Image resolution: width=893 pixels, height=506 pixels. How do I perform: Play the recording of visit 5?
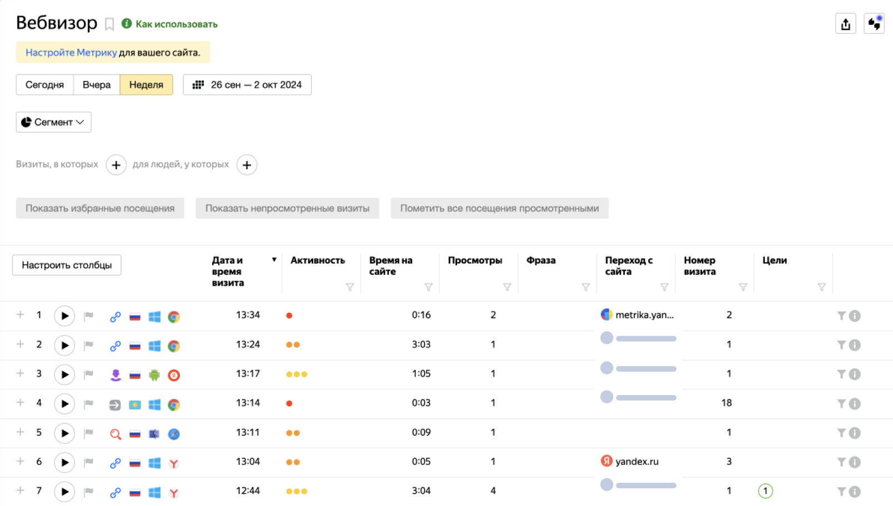click(x=64, y=433)
